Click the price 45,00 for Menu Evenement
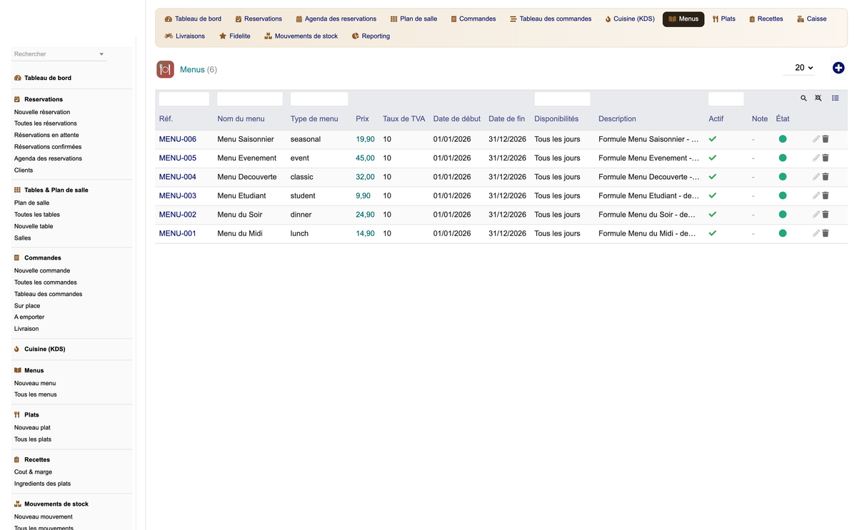The image size is (857, 530). (x=365, y=158)
